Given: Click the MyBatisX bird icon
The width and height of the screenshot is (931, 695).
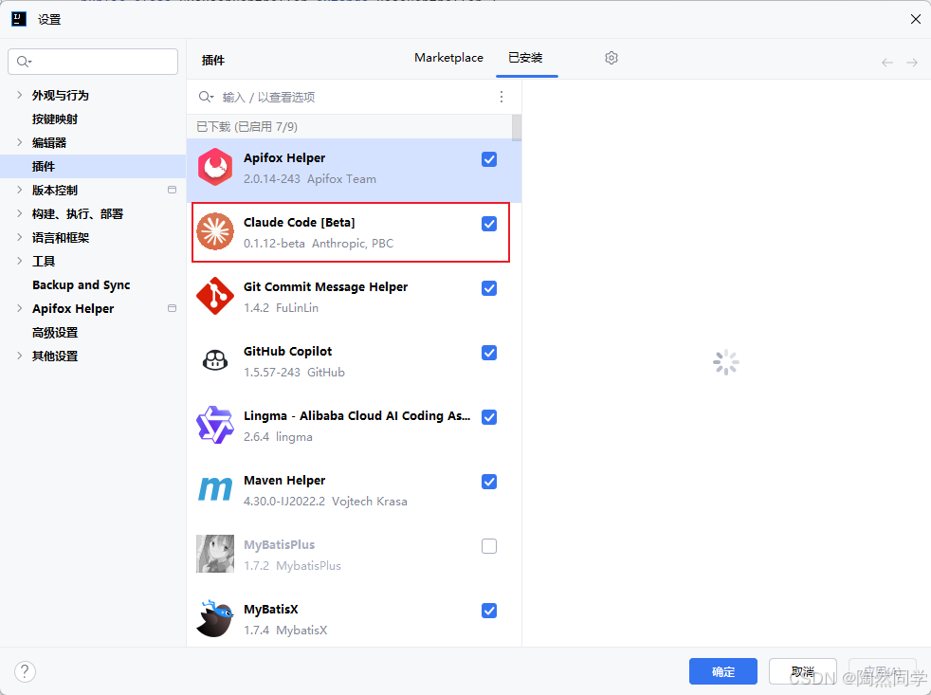Looking at the screenshot, I should click(215, 618).
